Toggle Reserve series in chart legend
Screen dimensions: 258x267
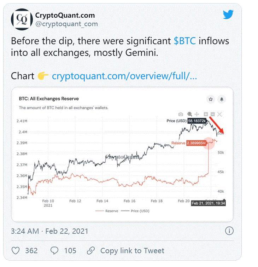click(107, 211)
